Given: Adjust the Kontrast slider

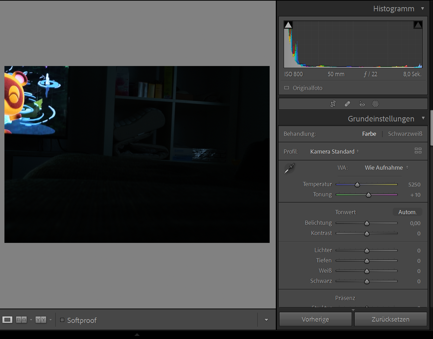Looking at the screenshot, I should tap(367, 234).
